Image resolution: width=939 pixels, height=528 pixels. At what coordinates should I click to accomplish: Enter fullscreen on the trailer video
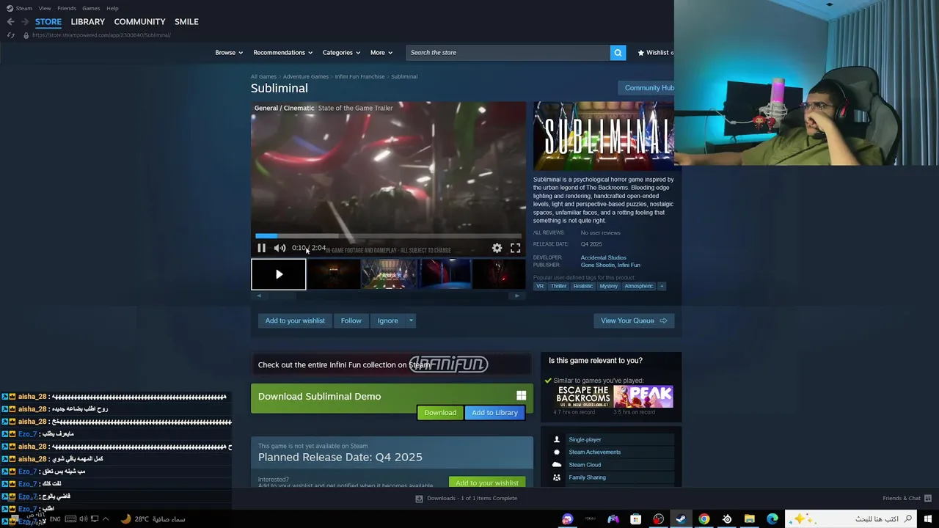point(516,249)
